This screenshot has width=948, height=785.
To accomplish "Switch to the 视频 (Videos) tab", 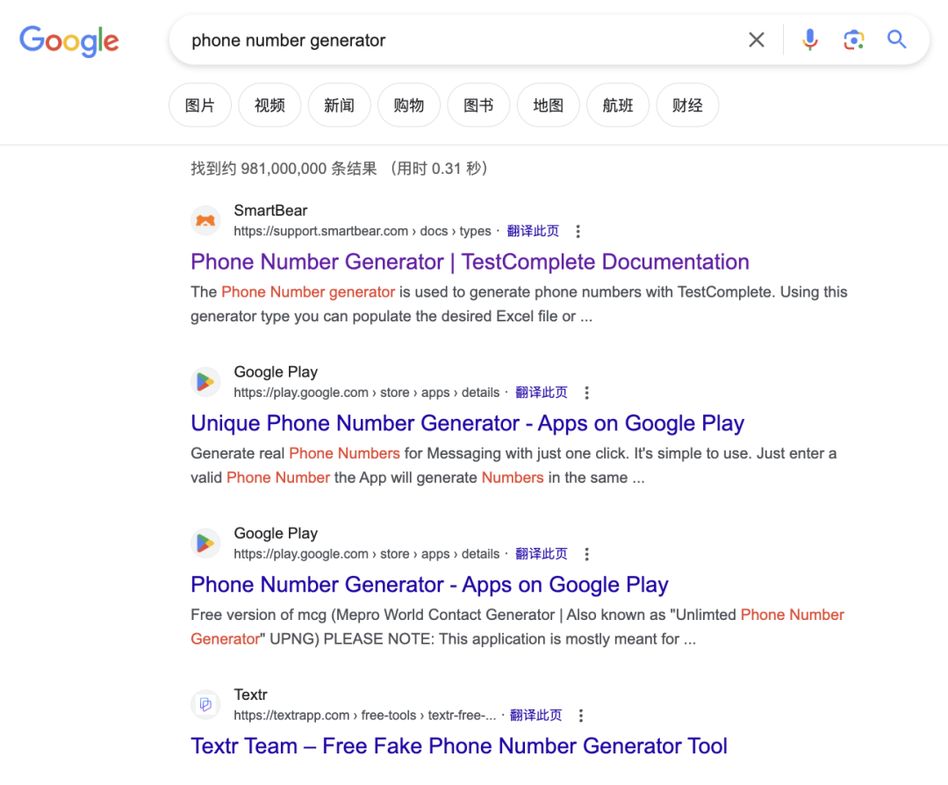I will point(269,105).
